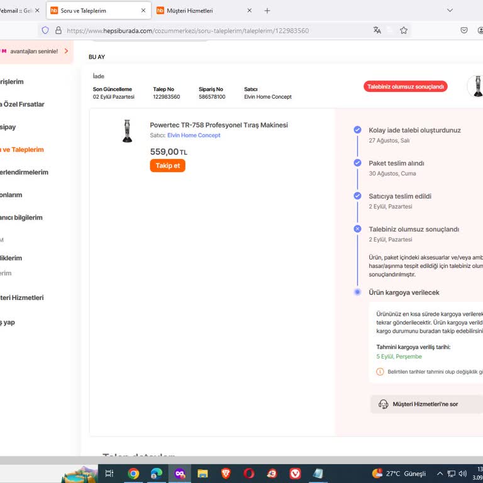This screenshot has height=483, width=483.
Task: Open File Explorer from the taskbar
Action: (x=203, y=474)
